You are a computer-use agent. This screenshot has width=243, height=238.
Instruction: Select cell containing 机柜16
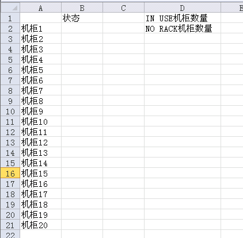[x=40, y=183]
